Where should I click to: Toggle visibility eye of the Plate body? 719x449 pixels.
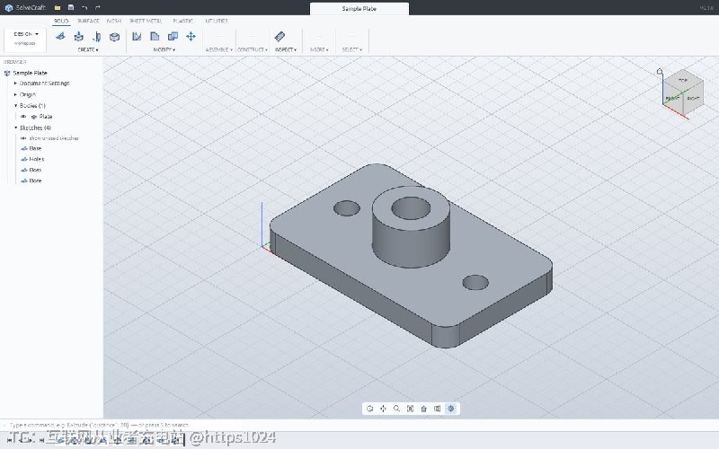click(x=23, y=117)
